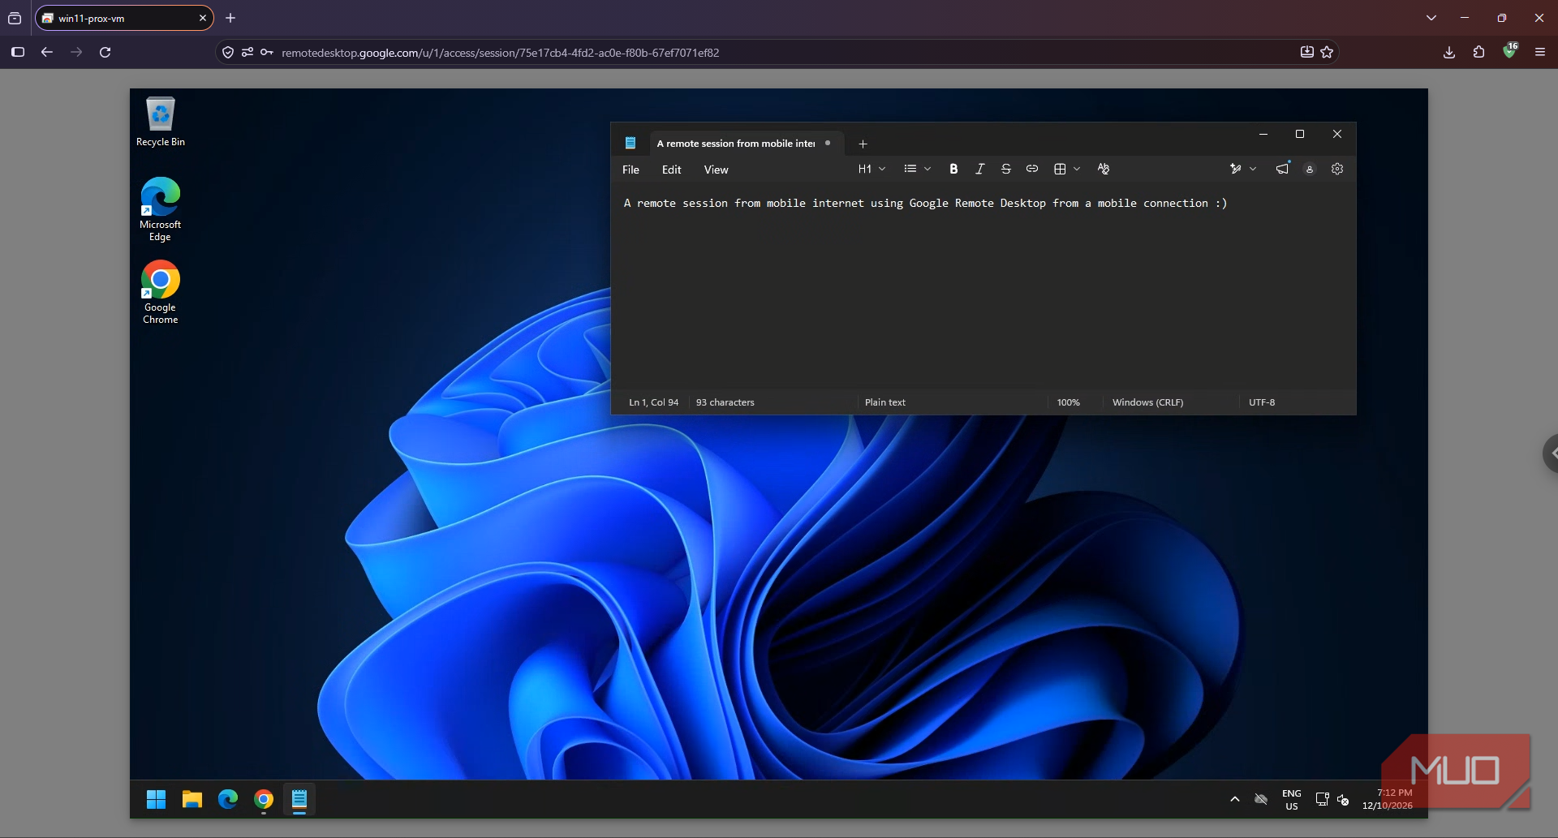Reload the browser page

click(105, 52)
